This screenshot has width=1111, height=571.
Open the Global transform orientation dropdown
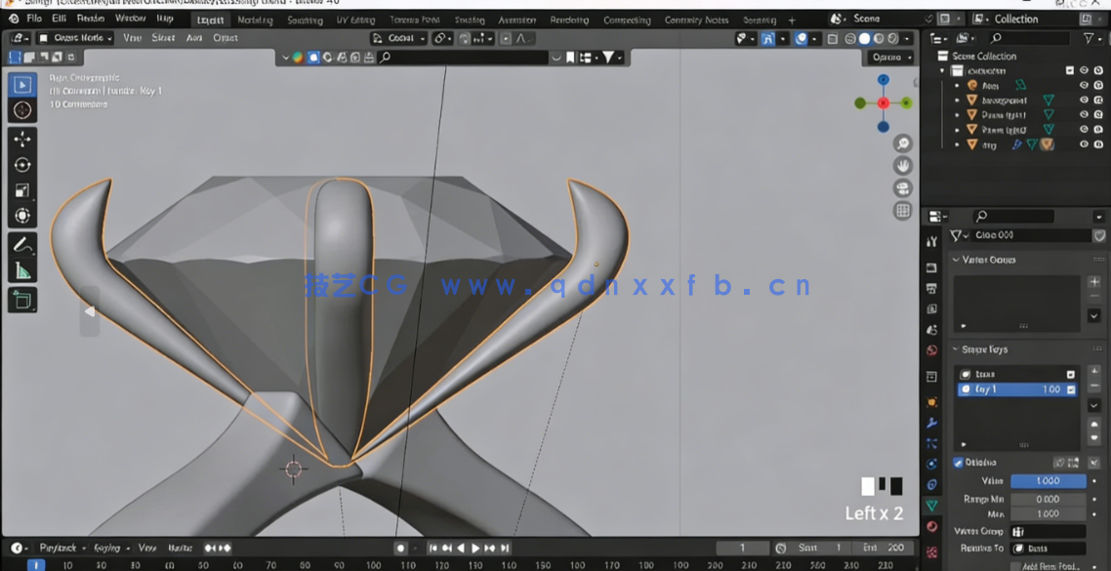400,38
